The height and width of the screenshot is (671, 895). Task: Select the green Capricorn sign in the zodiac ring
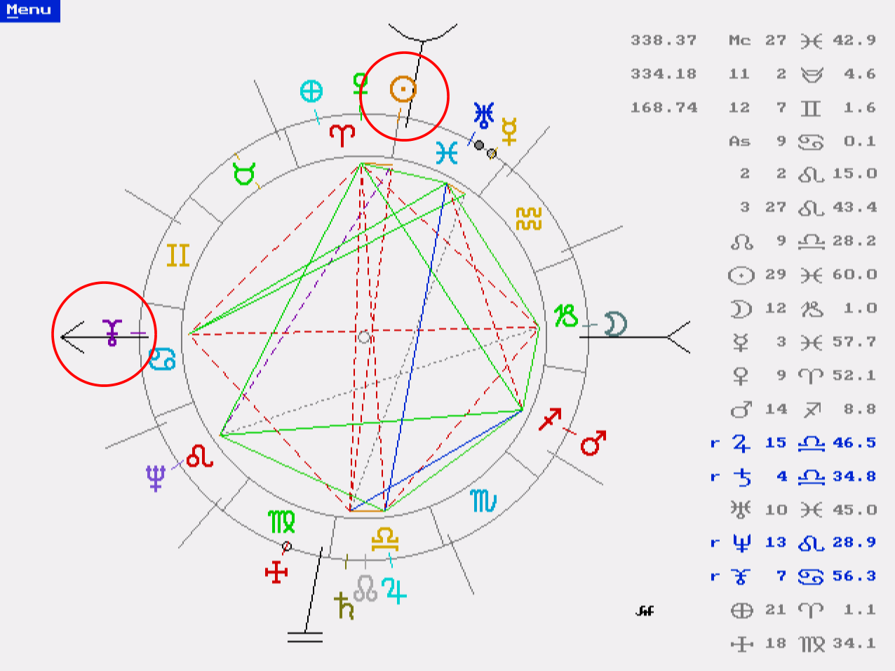point(566,316)
